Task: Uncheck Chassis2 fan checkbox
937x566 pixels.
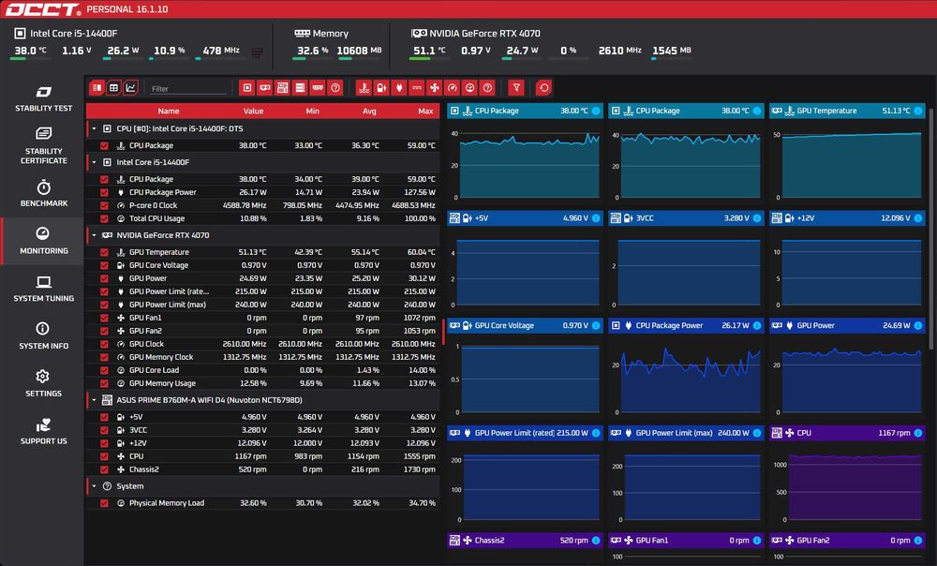Action: coord(105,469)
